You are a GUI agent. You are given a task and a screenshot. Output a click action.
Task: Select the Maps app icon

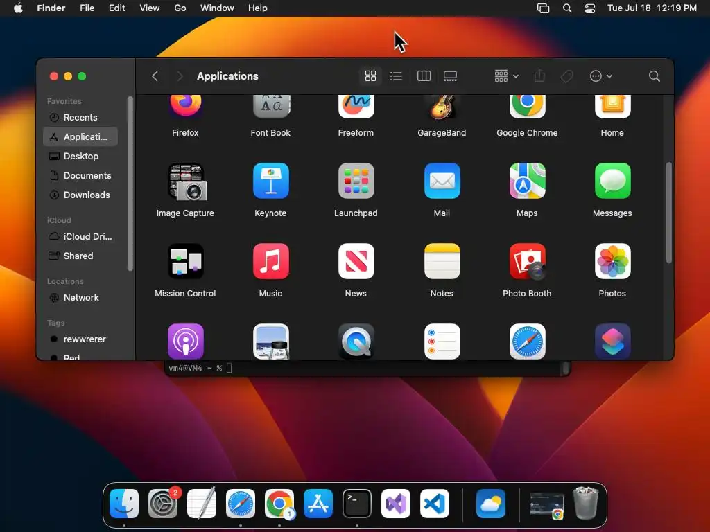pos(527,181)
